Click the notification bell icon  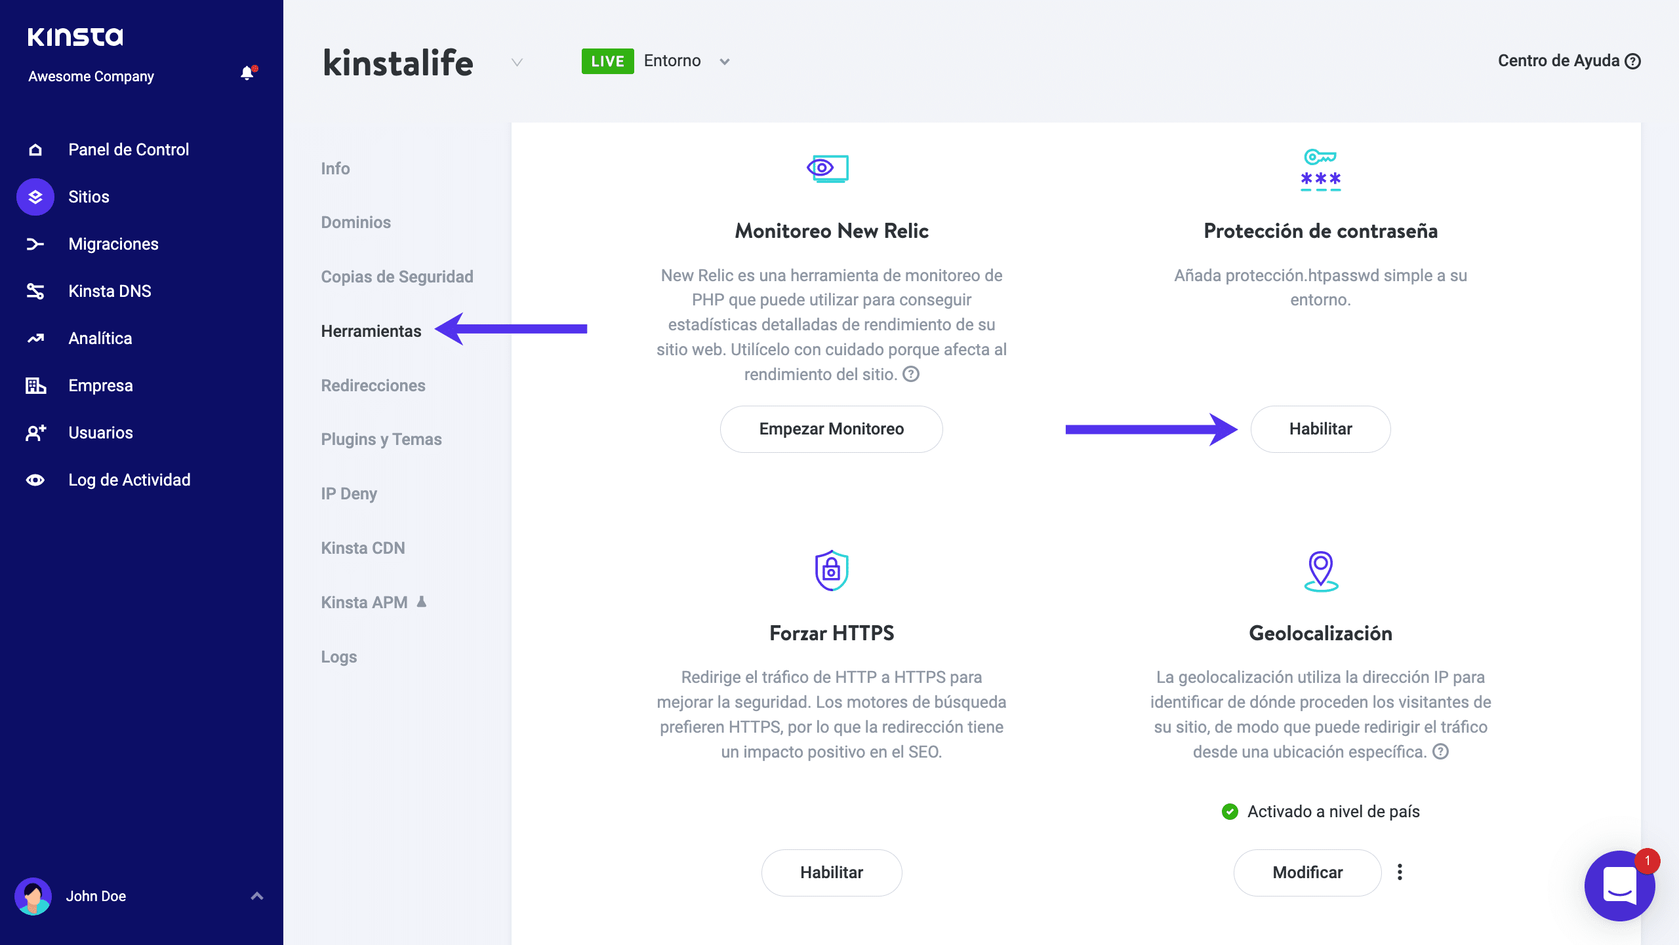[247, 73]
